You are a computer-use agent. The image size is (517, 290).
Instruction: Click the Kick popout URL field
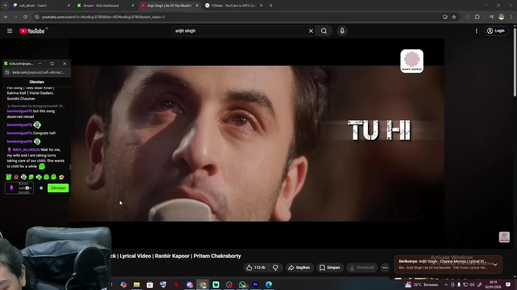[x=38, y=72]
